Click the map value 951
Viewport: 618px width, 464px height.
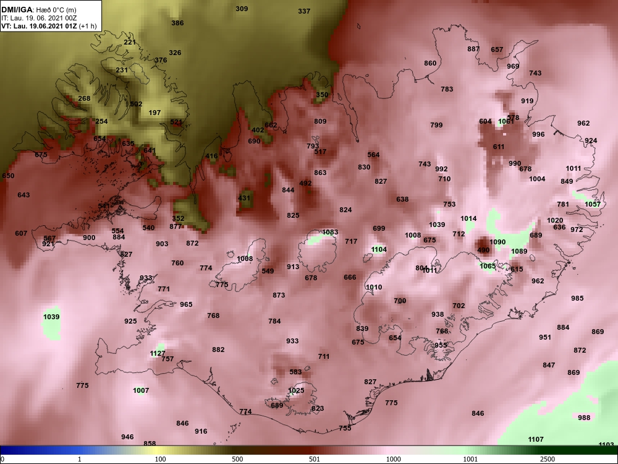tap(545, 337)
